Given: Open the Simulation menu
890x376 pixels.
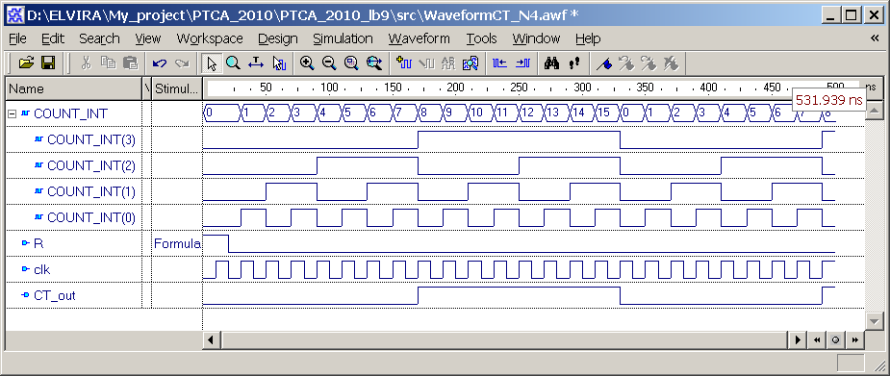Looking at the screenshot, I should tap(343, 38).
